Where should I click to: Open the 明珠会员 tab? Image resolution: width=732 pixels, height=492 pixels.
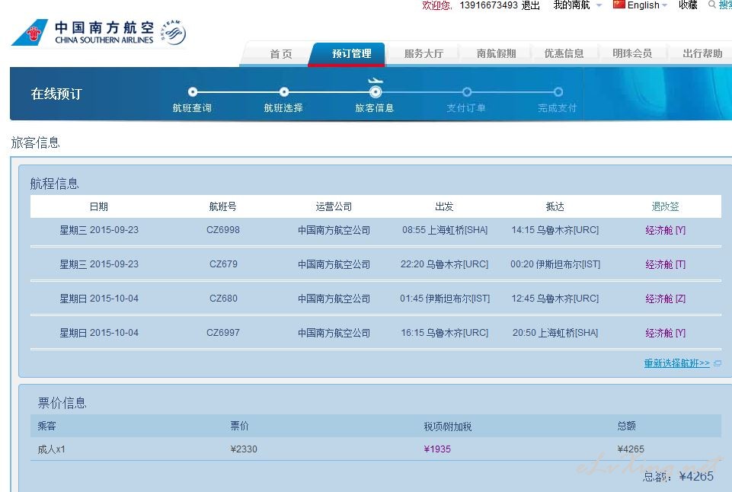632,53
